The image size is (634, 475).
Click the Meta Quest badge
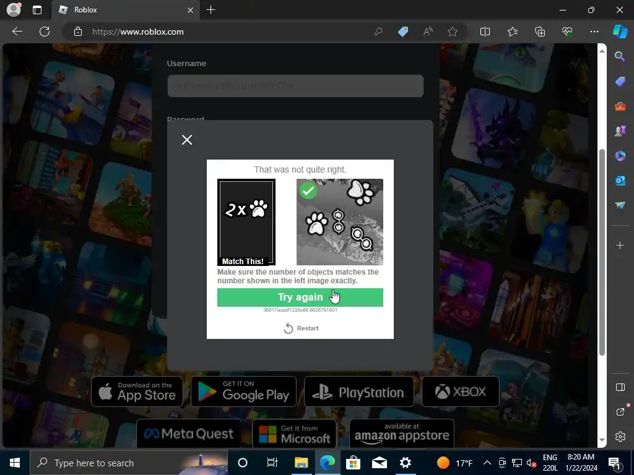click(x=188, y=434)
